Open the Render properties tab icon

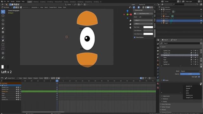158,48
